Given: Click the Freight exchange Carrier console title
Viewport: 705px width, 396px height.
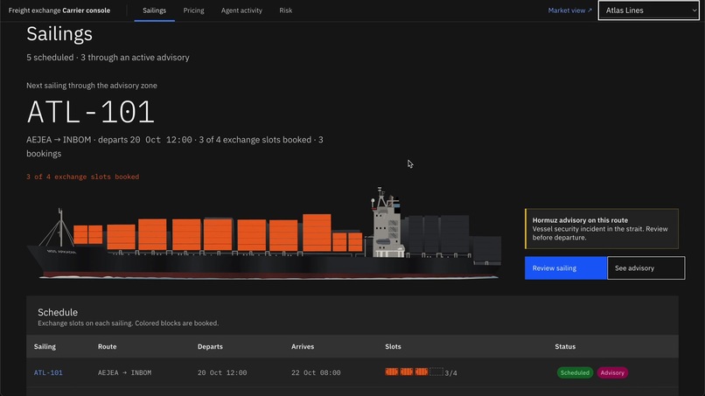Looking at the screenshot, I should (x=59, y=10).
